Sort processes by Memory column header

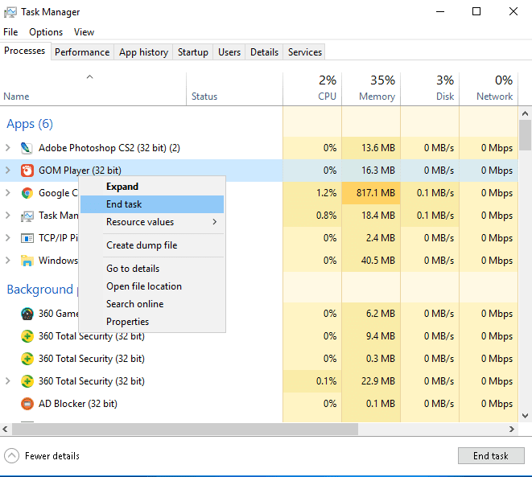[371, 88]
